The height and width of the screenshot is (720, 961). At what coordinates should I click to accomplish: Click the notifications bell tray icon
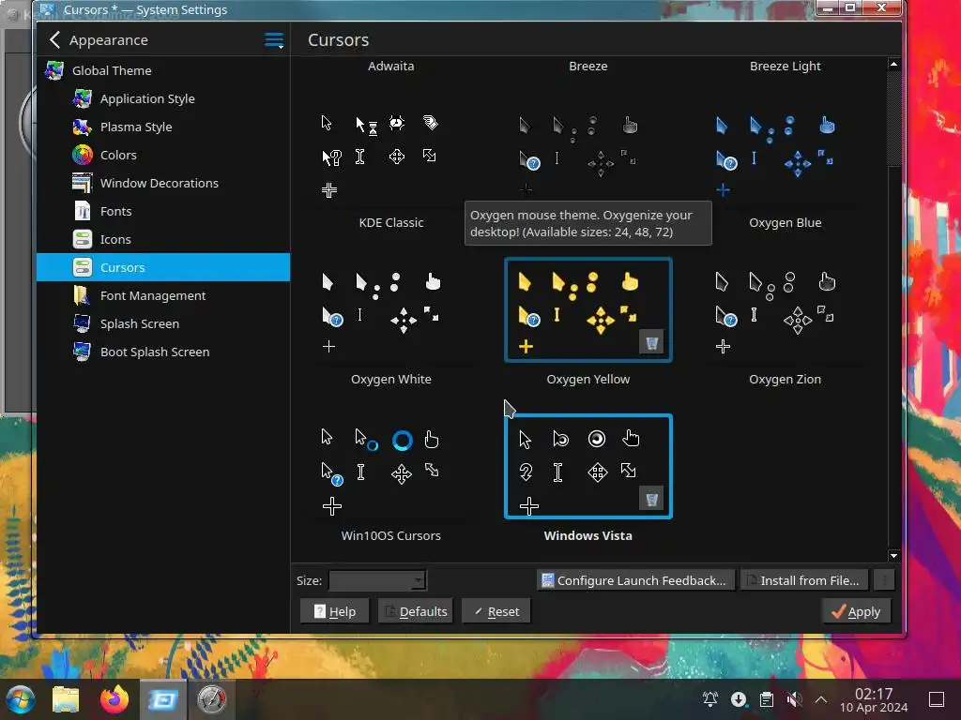[x=710, y=699]
